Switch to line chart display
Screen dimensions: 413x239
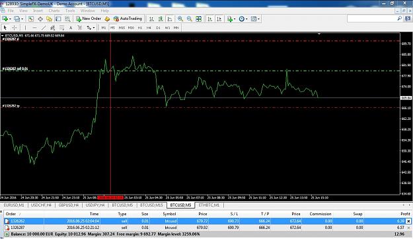170,19
